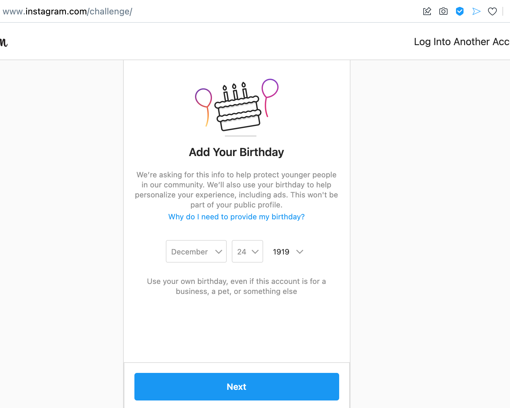510x408 pixels.
Task: Click the partial Instagram logo at left
Action: coord(4,42)
